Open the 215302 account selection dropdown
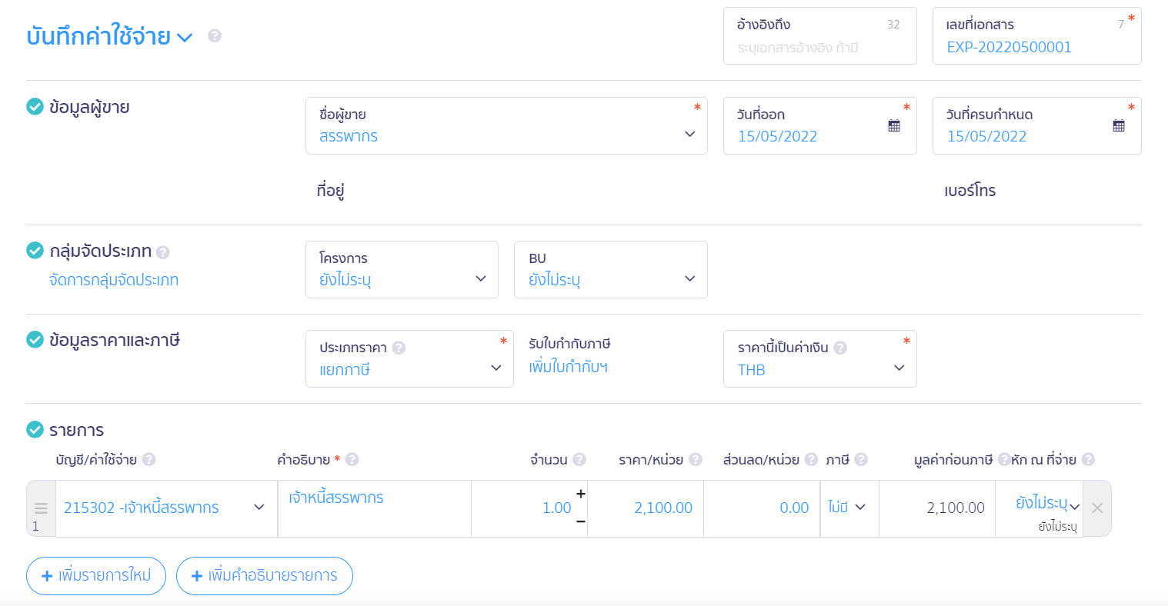The width and height of the screenshot is (1168, 606). [166, 508]
